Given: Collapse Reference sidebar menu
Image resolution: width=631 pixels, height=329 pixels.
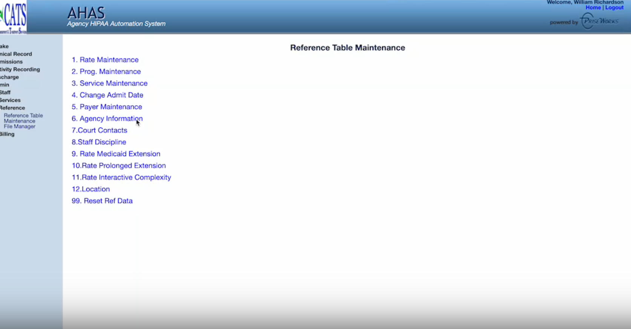Looking at the screenshot, I should coord(12,108).
